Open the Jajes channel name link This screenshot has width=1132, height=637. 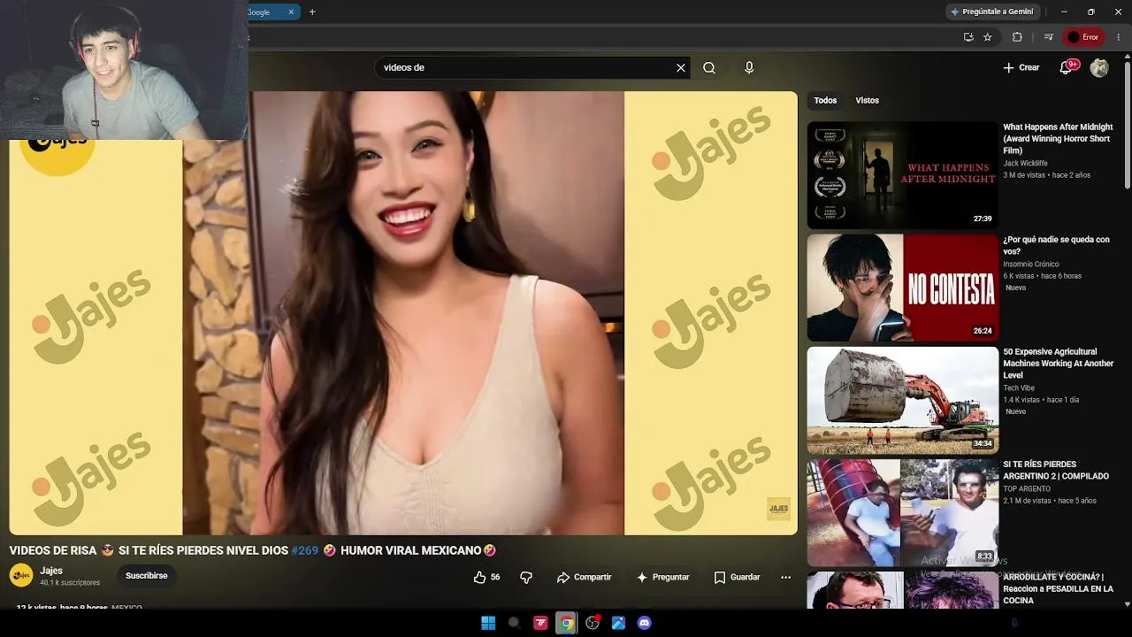click(x=51, y=571)
